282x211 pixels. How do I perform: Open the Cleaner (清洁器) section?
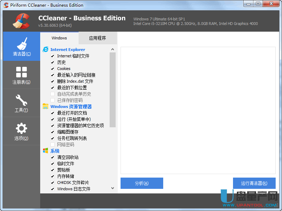pos(22,46)
